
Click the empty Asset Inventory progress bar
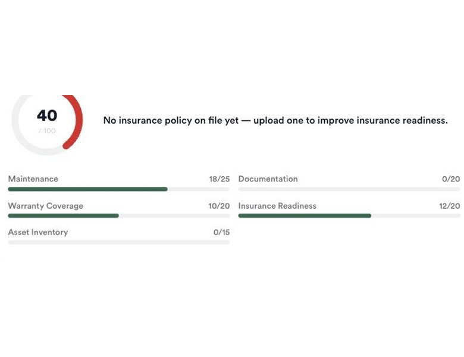[119, 242]
